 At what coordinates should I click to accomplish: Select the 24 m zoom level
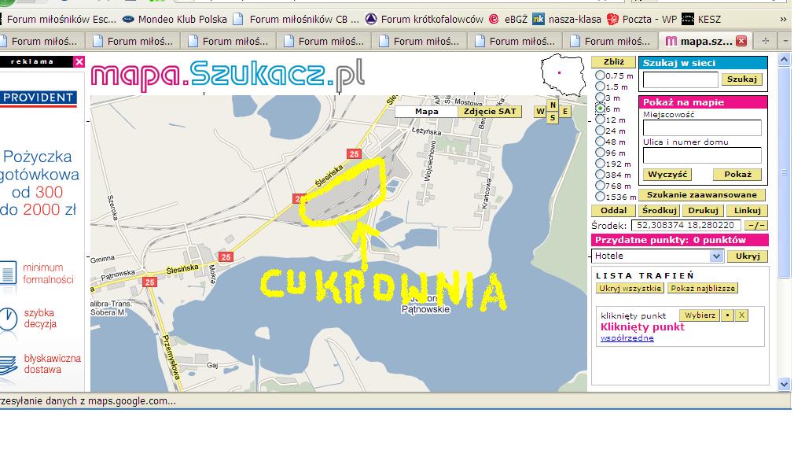601,131
